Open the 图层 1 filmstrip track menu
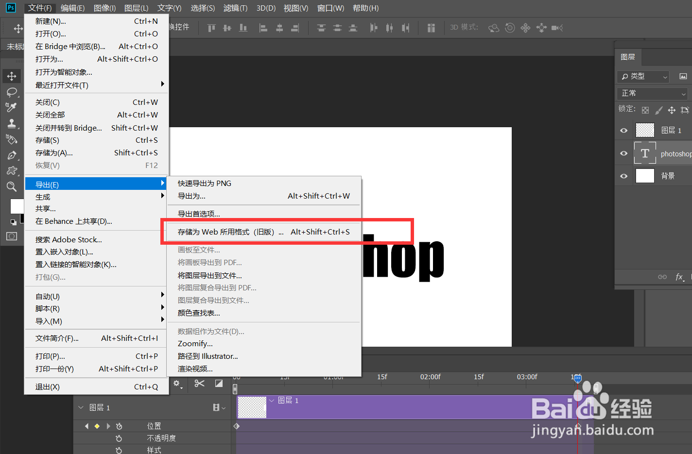692x454 pixels. pyautogui.click(x=219, y=407)
